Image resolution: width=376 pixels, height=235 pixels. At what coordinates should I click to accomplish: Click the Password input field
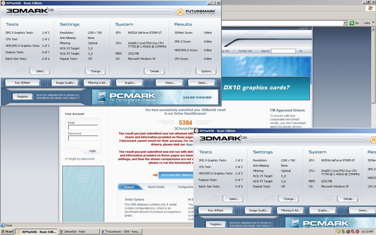83,138
